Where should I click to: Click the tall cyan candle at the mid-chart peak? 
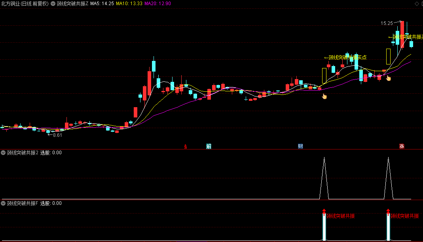tap(154, 66)
